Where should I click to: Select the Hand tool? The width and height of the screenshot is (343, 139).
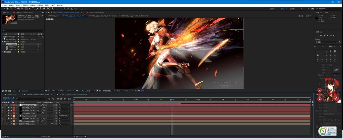[8, 9]
